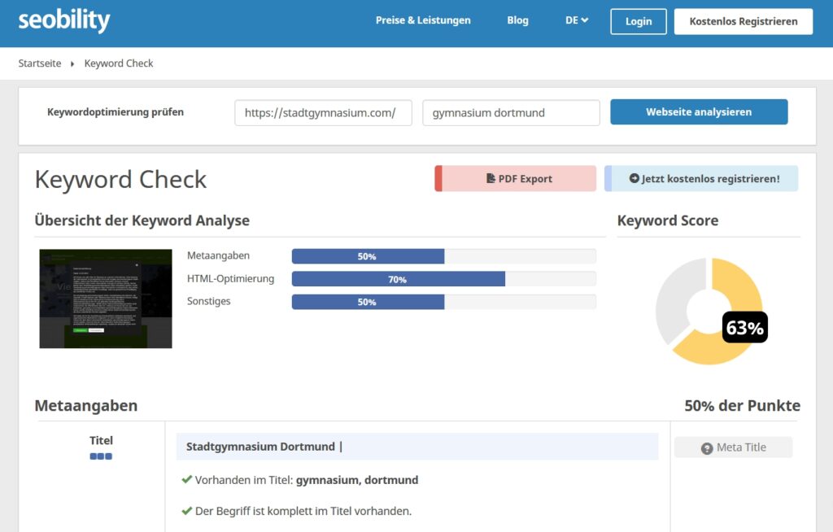Click the green checkmark beside Vorhanden im Titel
833x532 pixels.
click(x=186, y=479)
